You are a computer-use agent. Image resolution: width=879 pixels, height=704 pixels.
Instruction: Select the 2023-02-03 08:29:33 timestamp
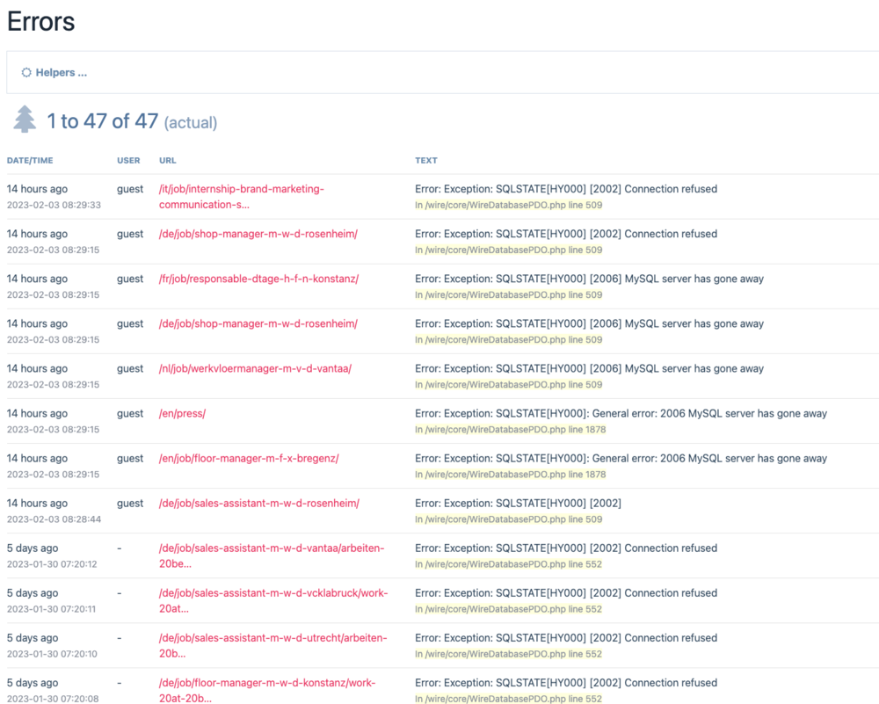pos(54,205)
